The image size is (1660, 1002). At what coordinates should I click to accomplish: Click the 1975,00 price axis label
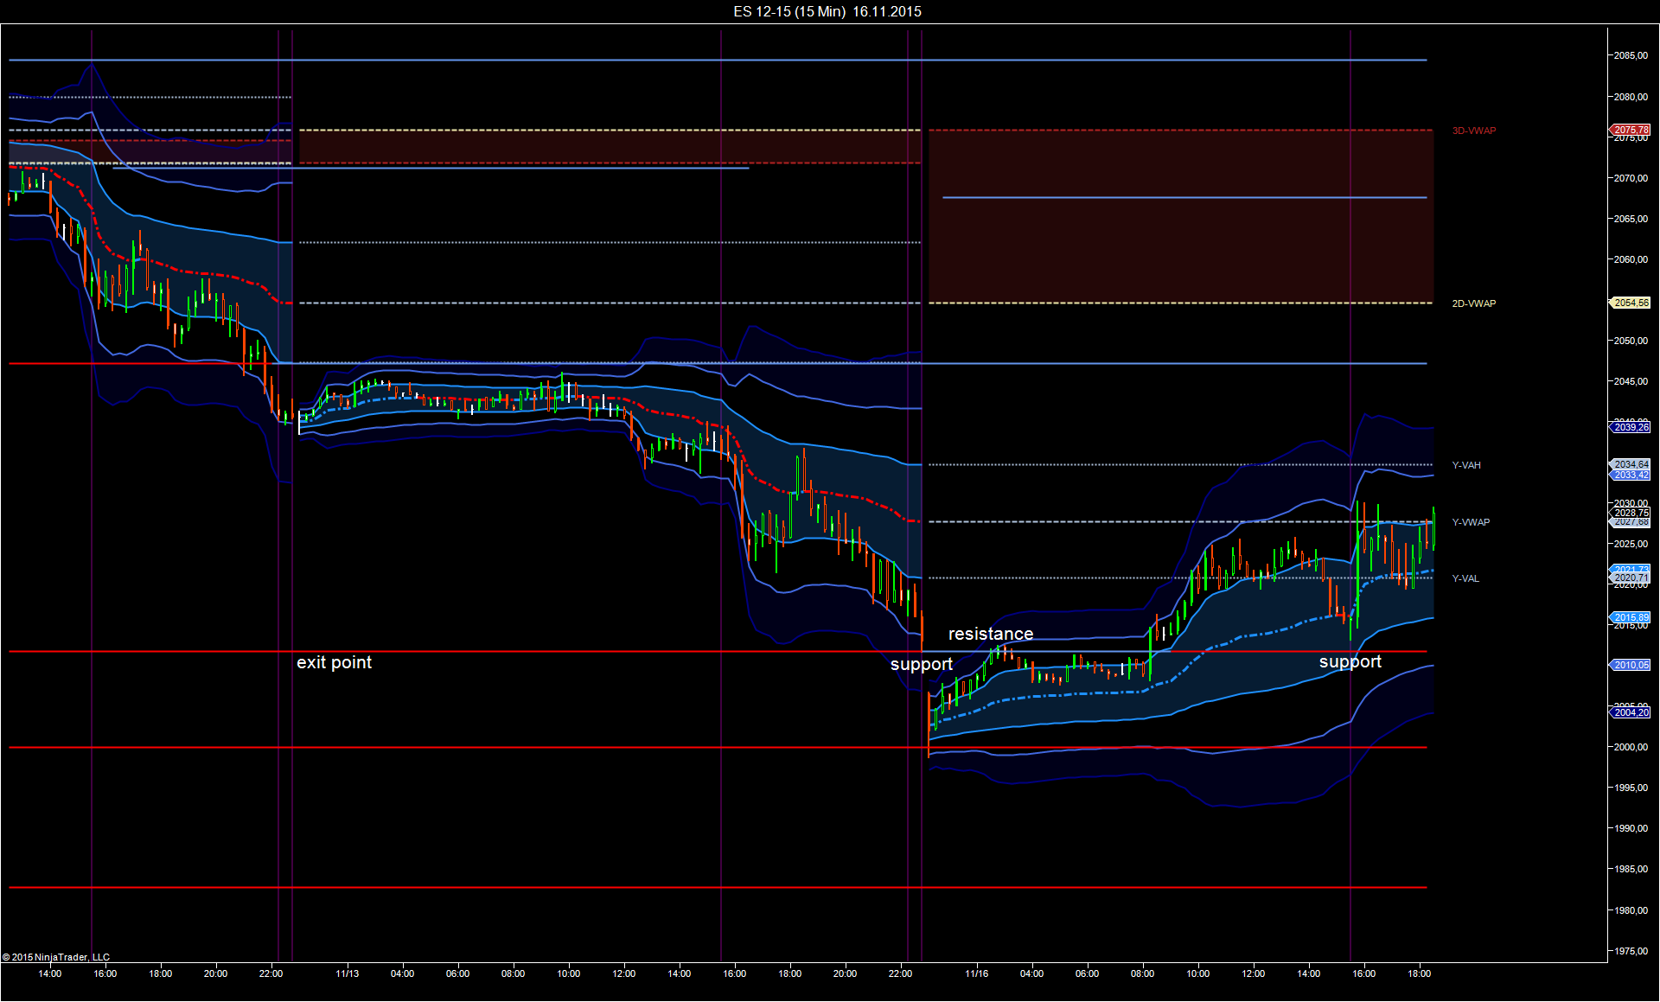(x=1631, y=951)
